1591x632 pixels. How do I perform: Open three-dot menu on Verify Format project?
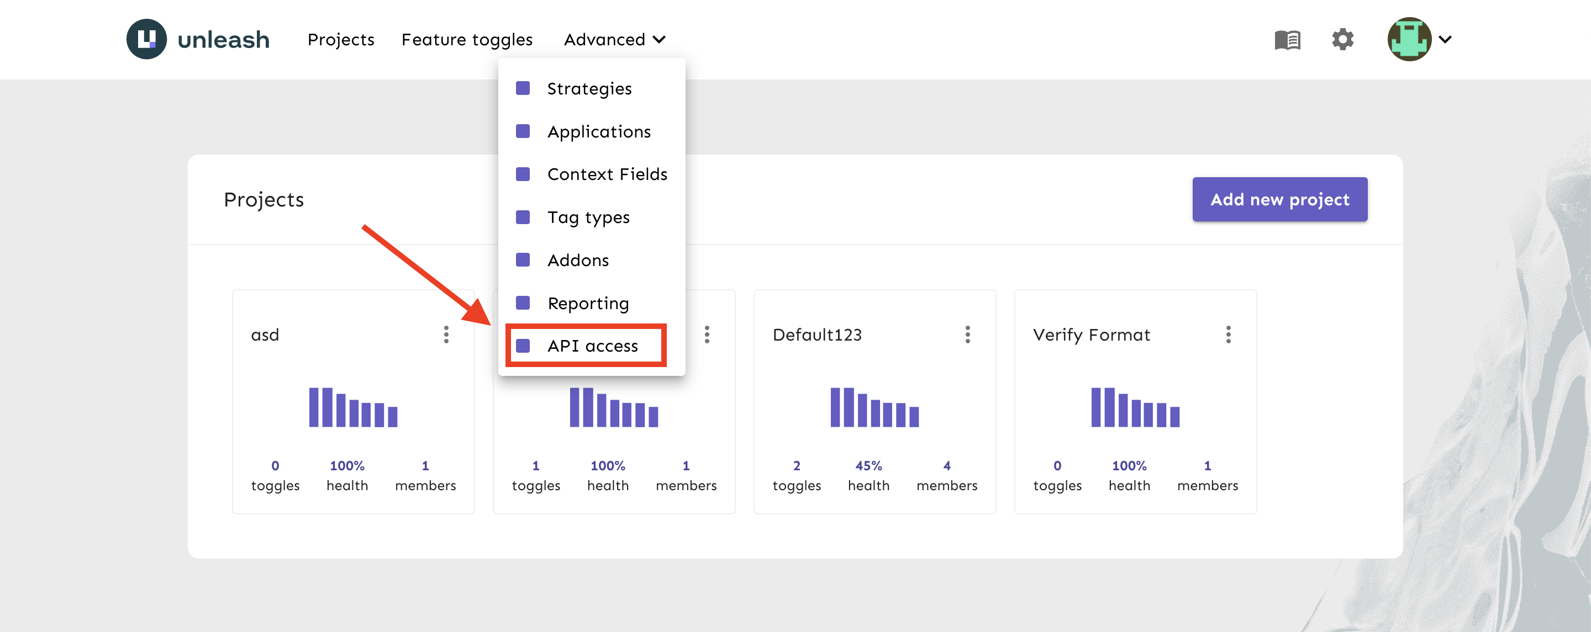[x=1228, y=334]
